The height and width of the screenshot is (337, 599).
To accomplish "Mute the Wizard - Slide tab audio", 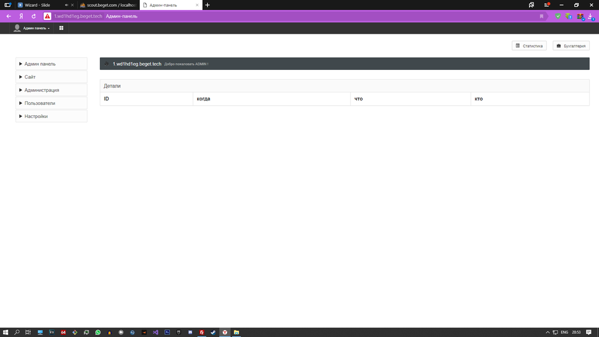I will coord(66,5).
